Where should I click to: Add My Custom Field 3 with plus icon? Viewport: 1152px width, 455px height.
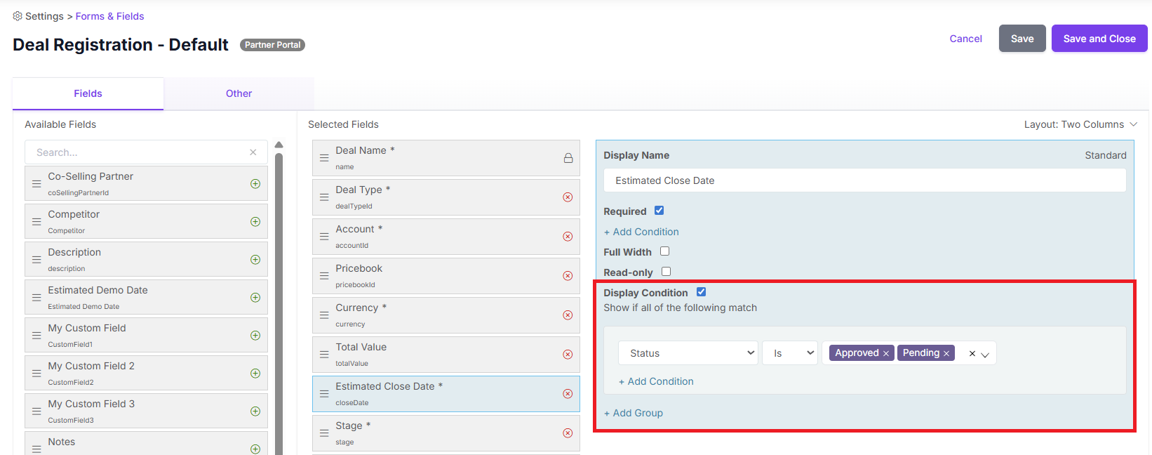(255, 411)
